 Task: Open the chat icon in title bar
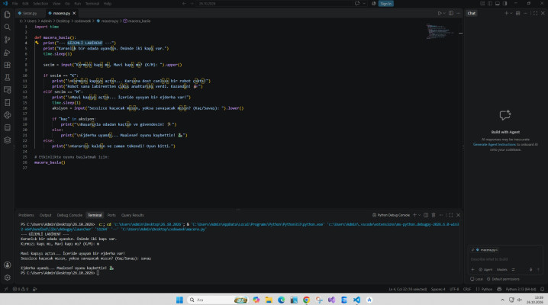(357, 4)
